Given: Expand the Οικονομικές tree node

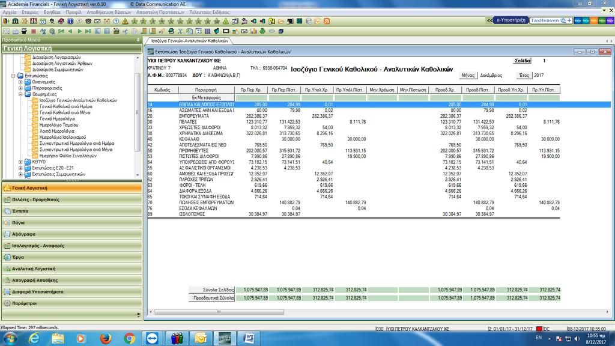Looking at the screenshot, I should 20,82.
